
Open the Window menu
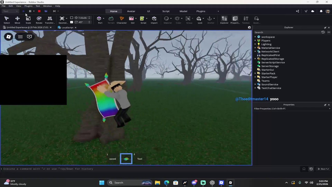[47, 6]
